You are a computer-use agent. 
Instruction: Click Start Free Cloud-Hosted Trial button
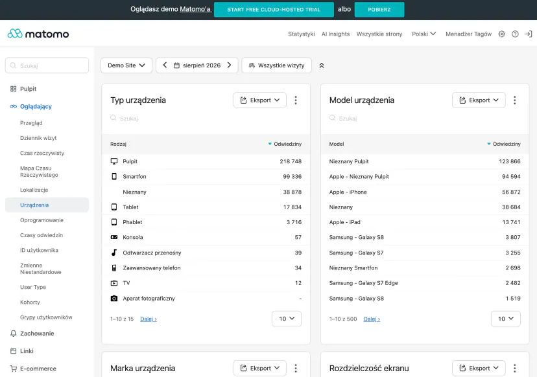click(x=274, y=10)
